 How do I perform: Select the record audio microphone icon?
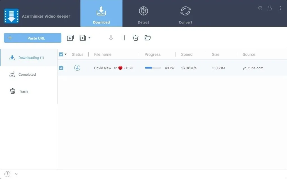tap(111, 38)
